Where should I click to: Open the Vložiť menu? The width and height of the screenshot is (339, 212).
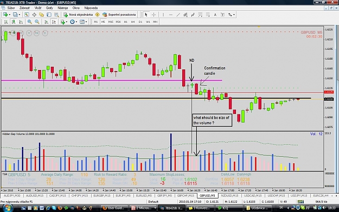pyautogui.click(x=38, y=8)
